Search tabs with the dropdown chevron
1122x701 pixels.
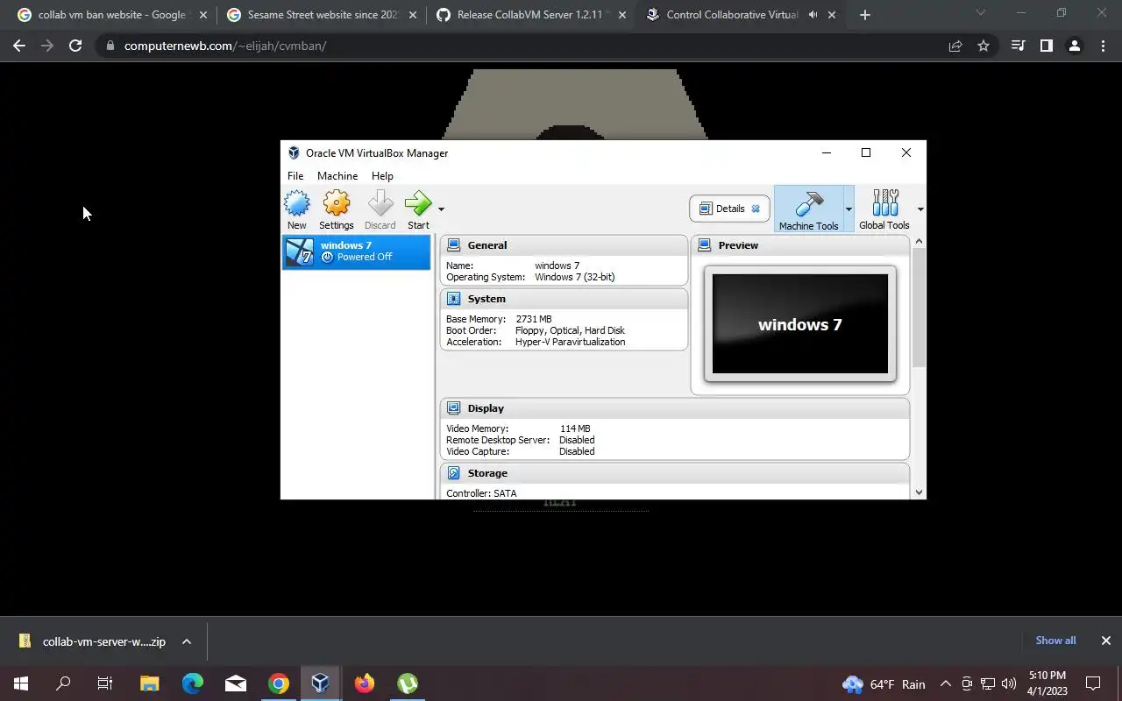pyautogui.click(x=980, y=13)
